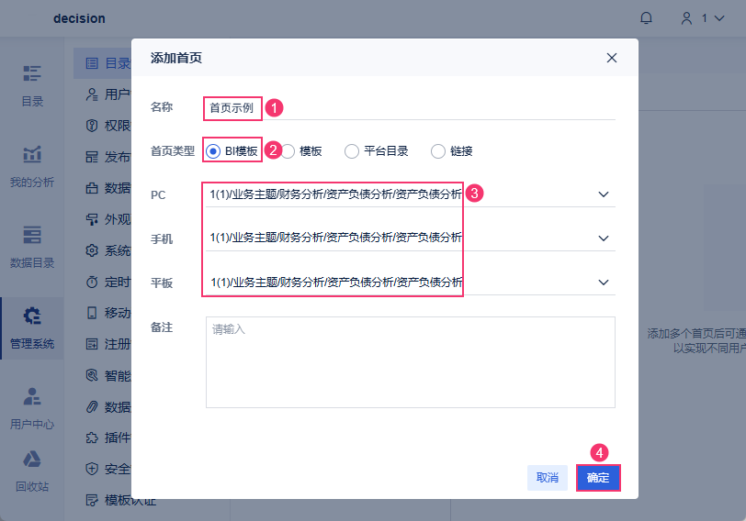Click the 取消 button
This screenshot has height=521, width=746.
pyautogui.click(x=548, y=478)
